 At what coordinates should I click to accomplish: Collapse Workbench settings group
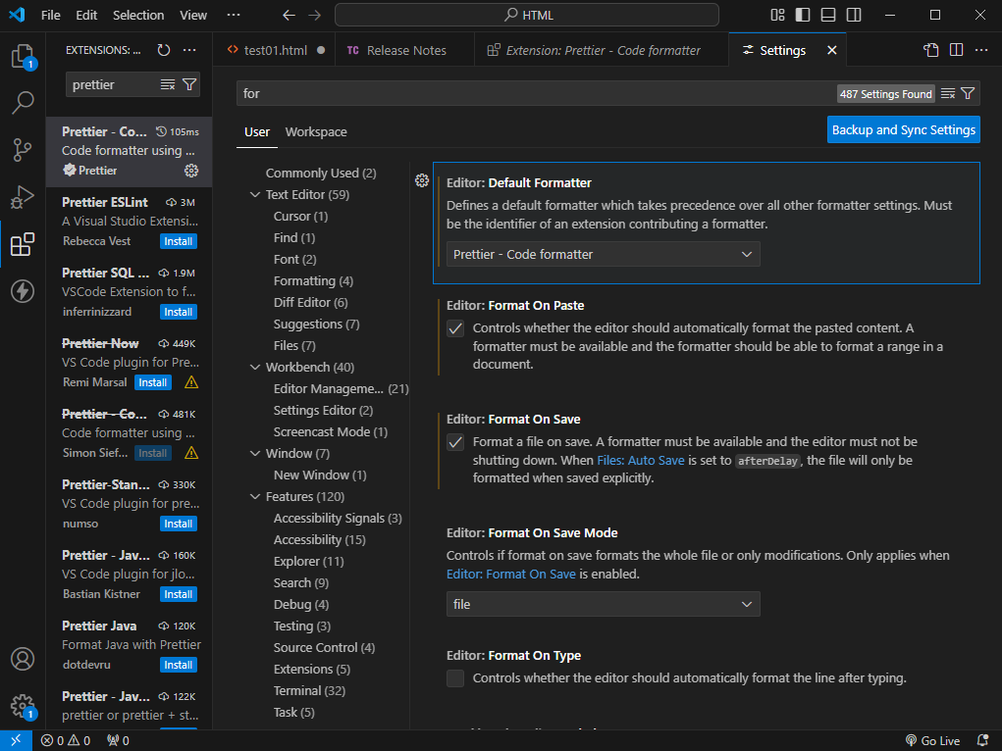pyautogui.click(x=255, y=368)
